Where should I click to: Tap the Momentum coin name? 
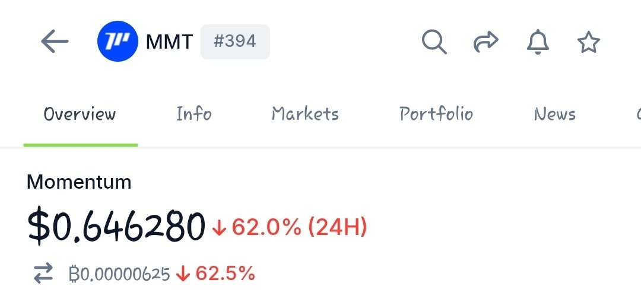pyautogui.click(x=79, y=182)
